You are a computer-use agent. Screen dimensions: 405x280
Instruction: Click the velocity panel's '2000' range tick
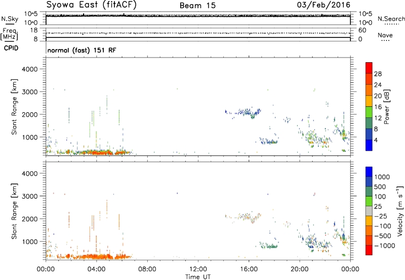click(x=29, y=219)
